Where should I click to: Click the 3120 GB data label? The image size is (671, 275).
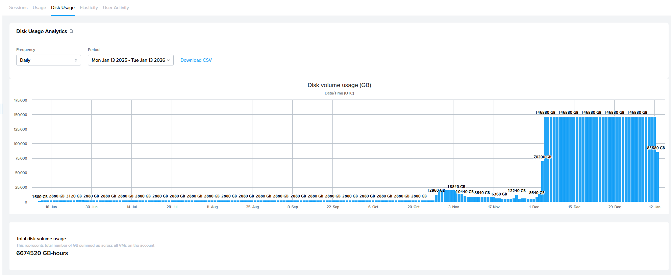click(74, 196)
